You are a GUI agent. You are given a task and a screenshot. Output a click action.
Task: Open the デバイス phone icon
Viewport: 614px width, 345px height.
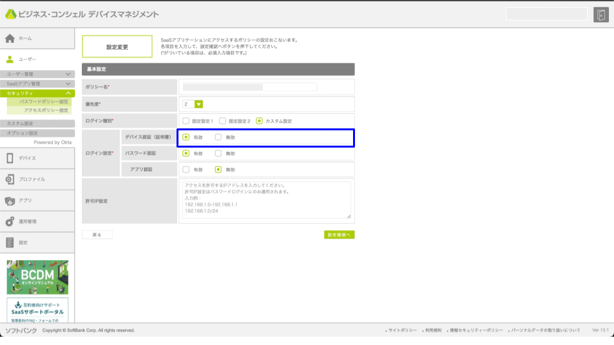10,158
